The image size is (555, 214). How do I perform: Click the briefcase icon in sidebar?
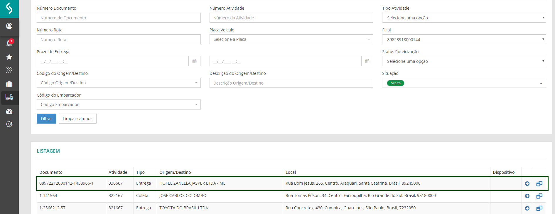click(x=9, y=84)
